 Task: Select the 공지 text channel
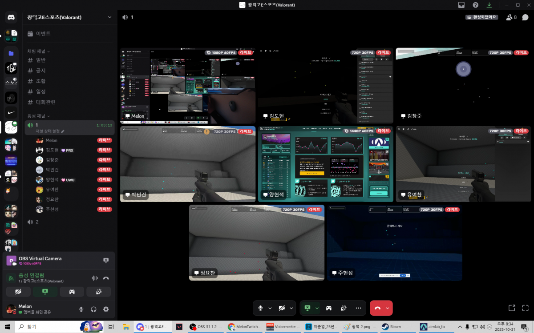click(x=41, y=71)
